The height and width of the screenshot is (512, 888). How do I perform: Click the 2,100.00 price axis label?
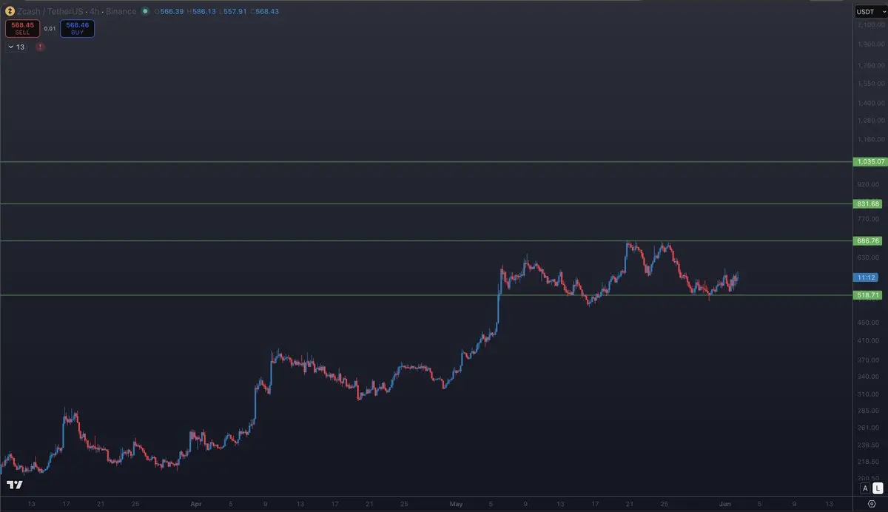coord(870,25)
